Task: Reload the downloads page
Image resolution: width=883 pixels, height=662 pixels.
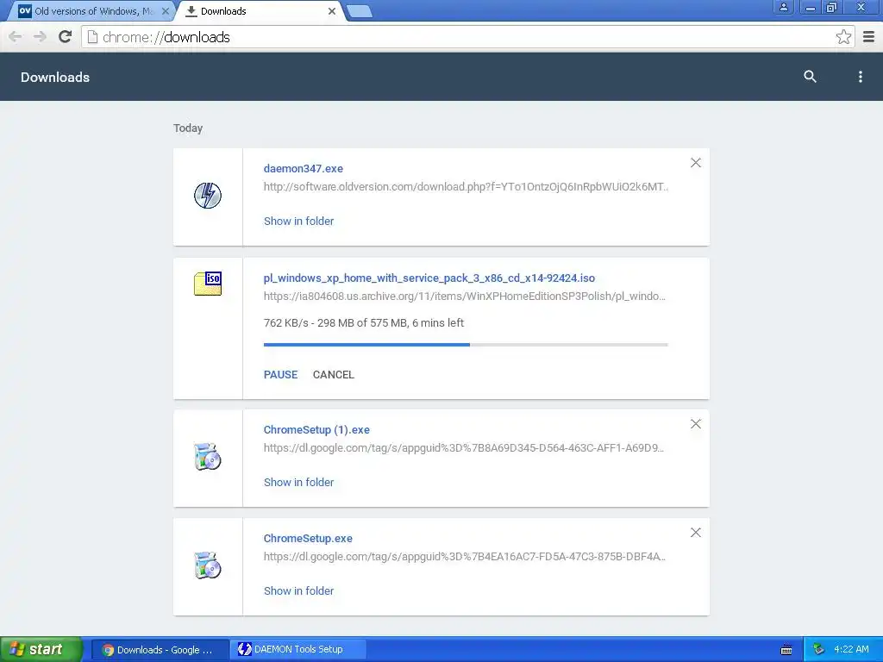Action: tap(66, 37)
